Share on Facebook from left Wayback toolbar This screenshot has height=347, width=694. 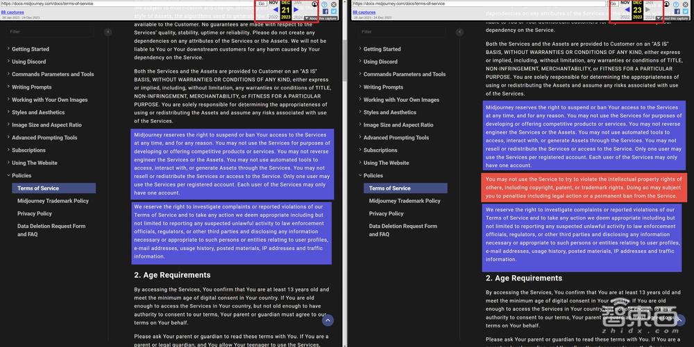pyautogui.click(x=324, y=12)
